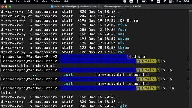Click the terminal window title text
The image size is (192, 108).
tap(97, 7)
